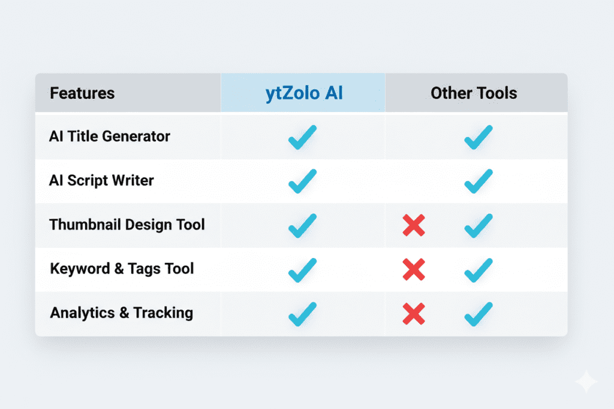Click Other Tools checkmark for Keyword & Tags Tool
Screen dimensions: 614x409
click(478, 270)
